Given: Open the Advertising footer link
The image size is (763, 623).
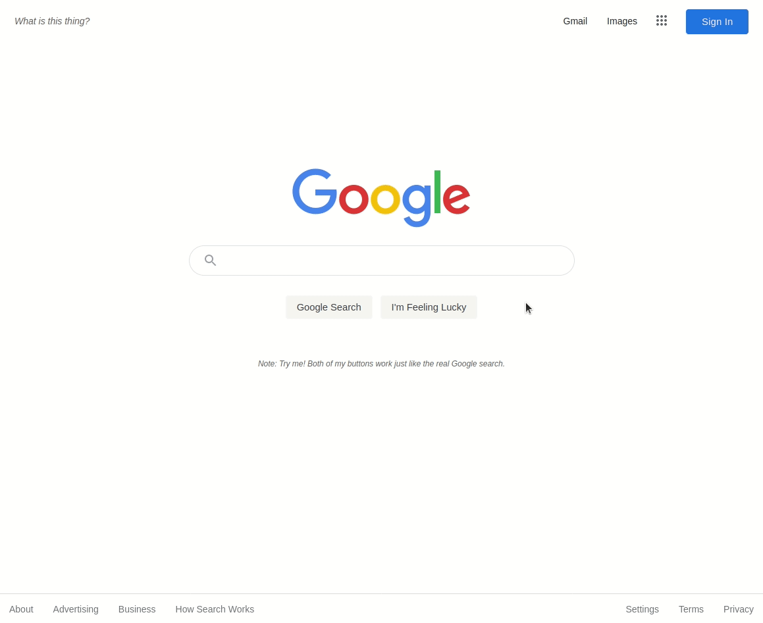Looking at the screenshot, I should click(76, 609).
